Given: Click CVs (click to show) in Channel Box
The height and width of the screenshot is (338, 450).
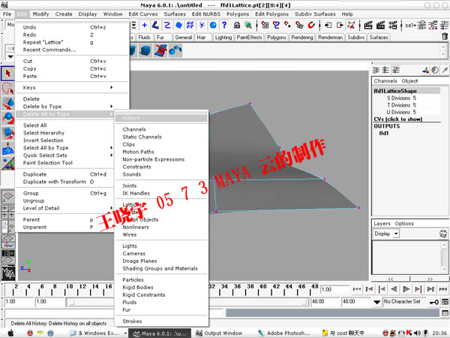Looking at the screenshot, I should point(397,119).
